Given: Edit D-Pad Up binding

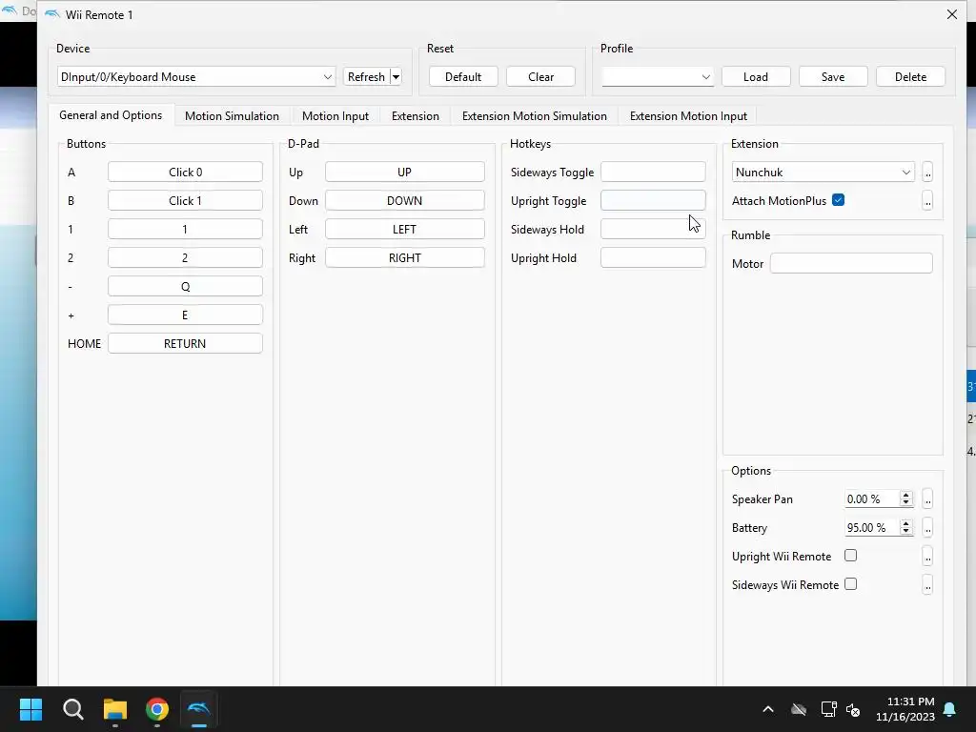Looking at the screenshot, I should click(x=404, y=172).
